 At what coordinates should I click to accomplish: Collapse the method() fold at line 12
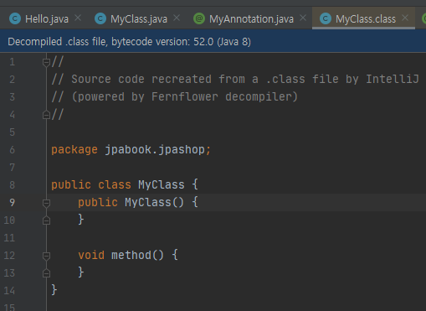pyautogui.click(x=46, y=256)
